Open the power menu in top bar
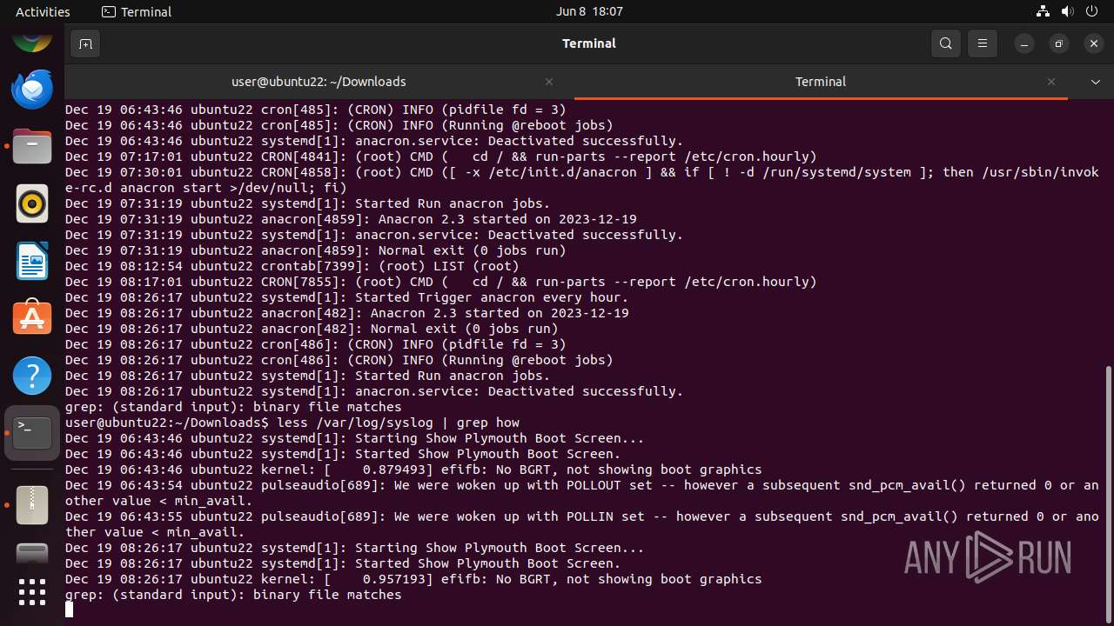This screenshot has width=1114, height=626. (1091, 11)
